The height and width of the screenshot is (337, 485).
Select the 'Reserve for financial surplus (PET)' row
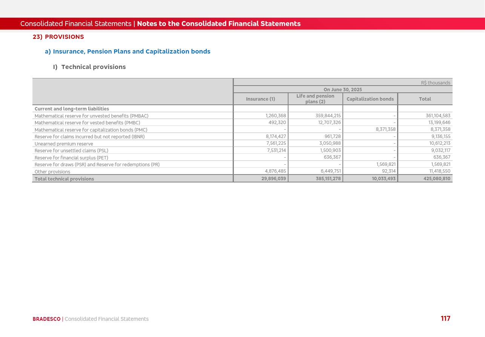(71, 158)
